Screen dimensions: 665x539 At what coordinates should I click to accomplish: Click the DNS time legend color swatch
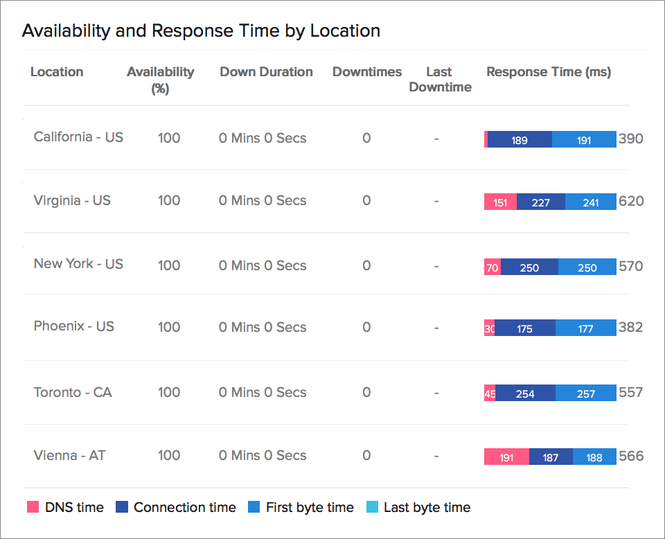coord(33,507)
